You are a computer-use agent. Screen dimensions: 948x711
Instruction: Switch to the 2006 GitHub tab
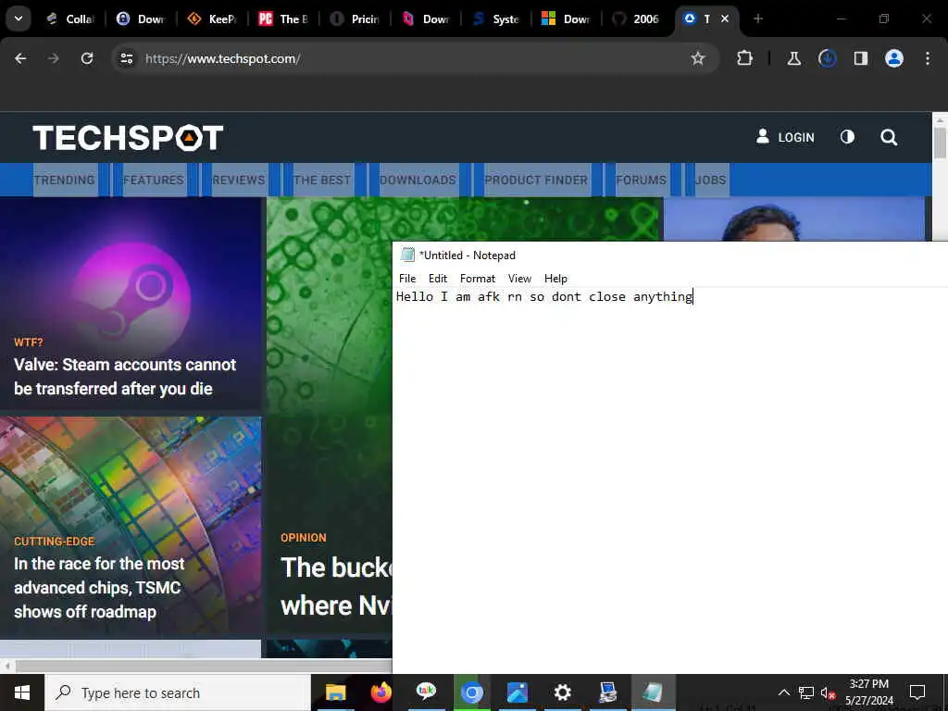click(x=636, y=19)
